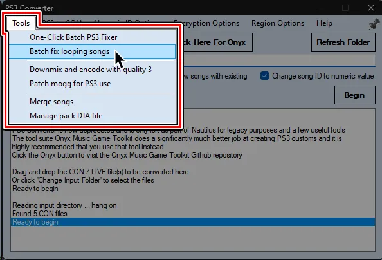Click 'Drag and drop the CON / LIVE file(s)' line
The width and height of the screenshot is (382, 260).
(x=100, y=172)
